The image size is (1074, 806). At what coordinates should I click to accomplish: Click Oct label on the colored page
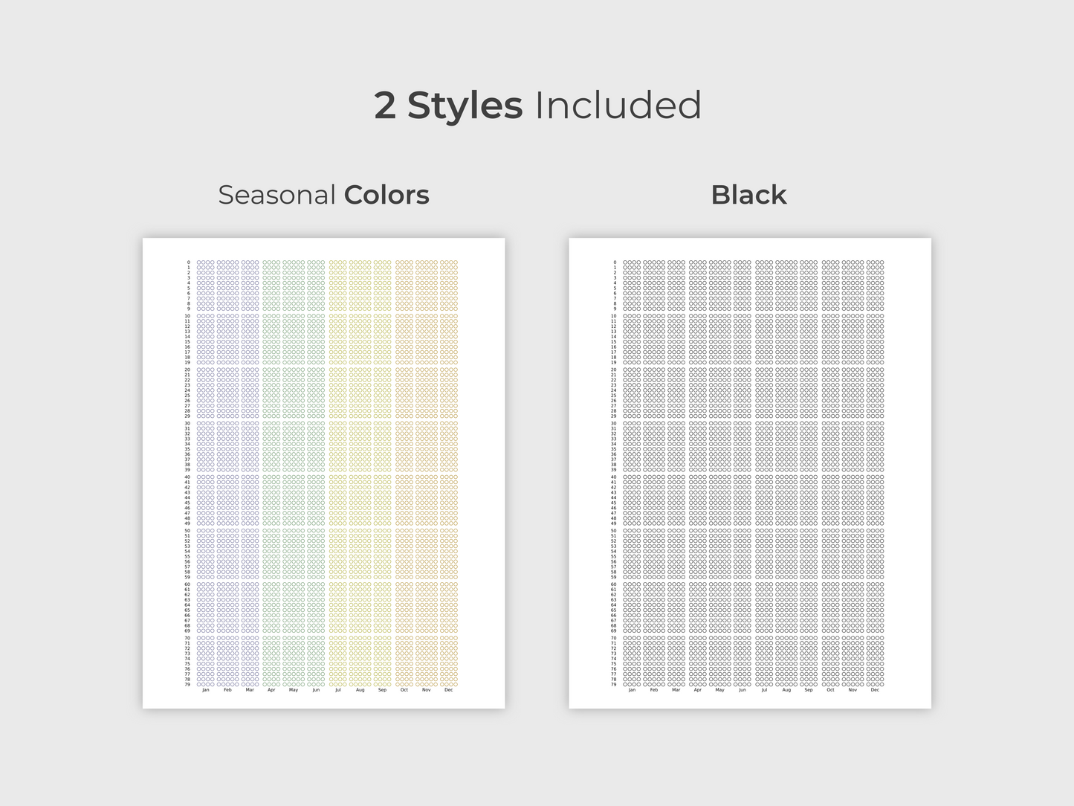tap(404, 690)
